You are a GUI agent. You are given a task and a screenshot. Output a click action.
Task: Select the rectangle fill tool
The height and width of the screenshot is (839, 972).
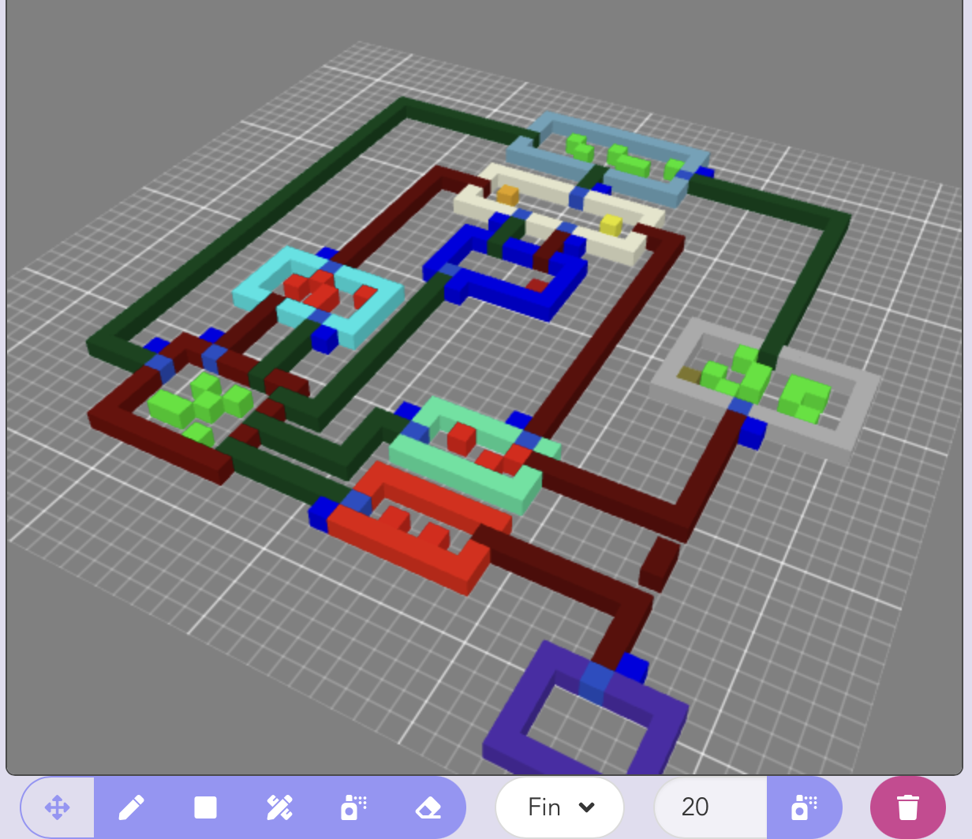pos(205,807)
